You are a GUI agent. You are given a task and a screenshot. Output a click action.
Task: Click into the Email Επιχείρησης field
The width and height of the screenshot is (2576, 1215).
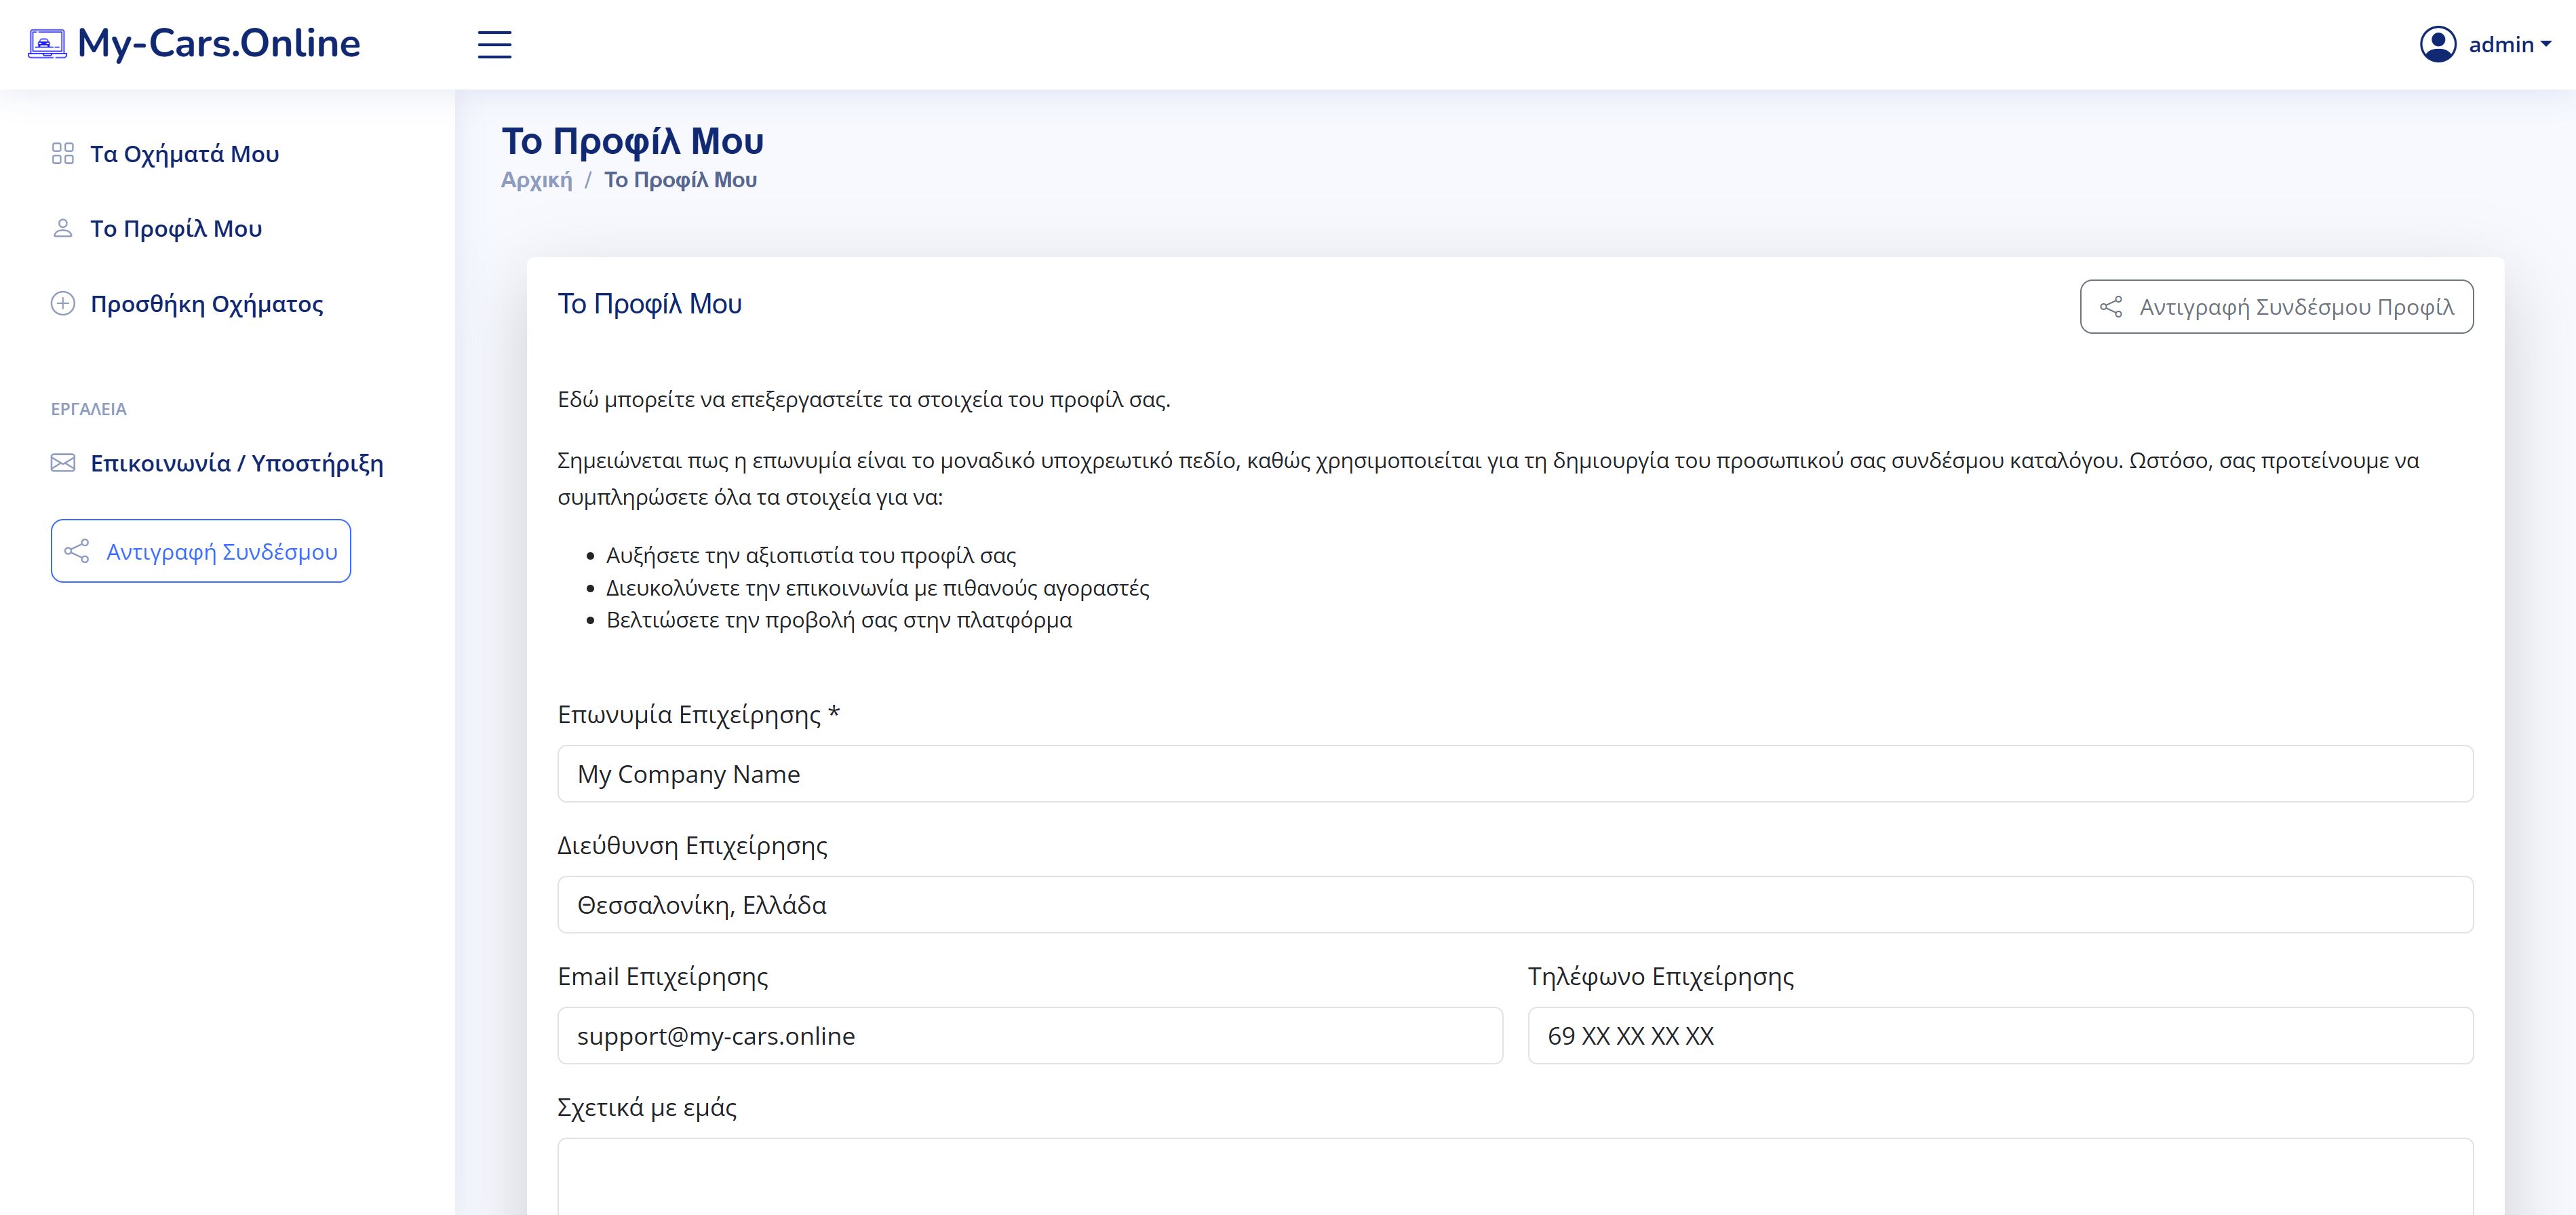[1029, 1036]
